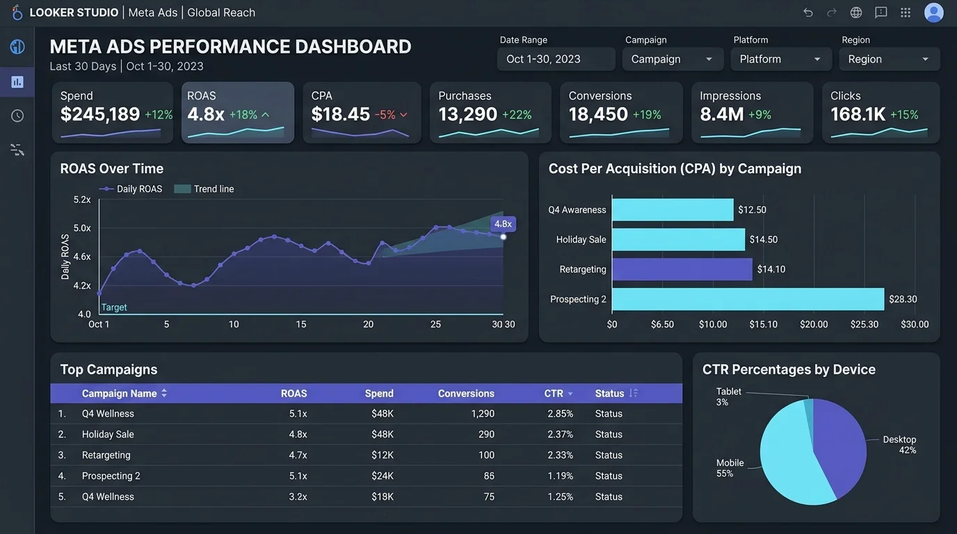Click the Date Range field Oct 1-30, 2023
This screenshot has height=534, width=957.
click(x=556, y=59)
